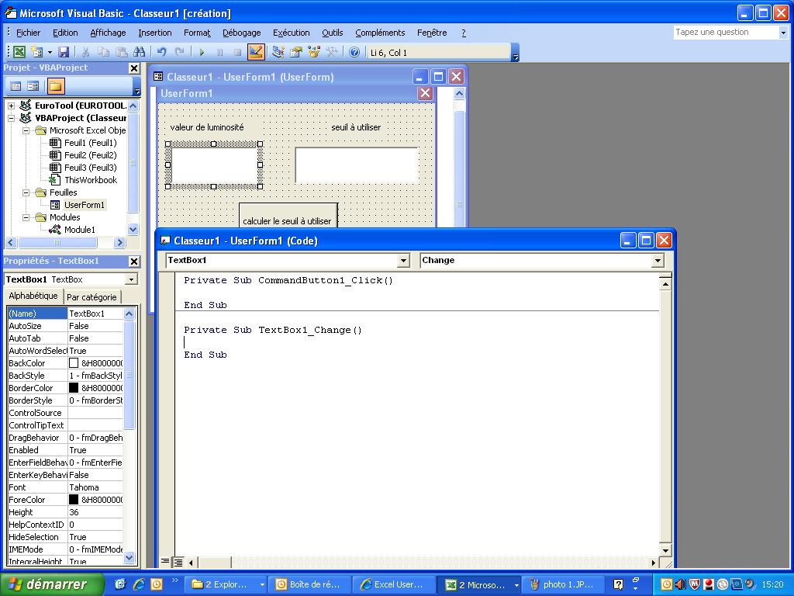Click View Object icon in Project panel

33,86
